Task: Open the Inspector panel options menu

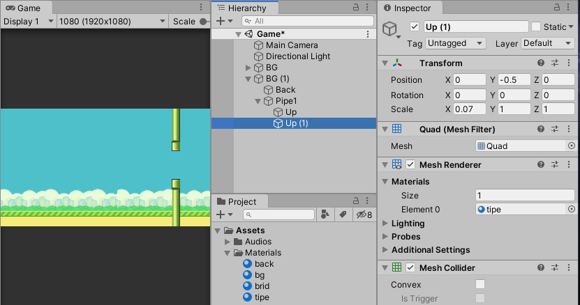Action: click(x=568, y=7)
